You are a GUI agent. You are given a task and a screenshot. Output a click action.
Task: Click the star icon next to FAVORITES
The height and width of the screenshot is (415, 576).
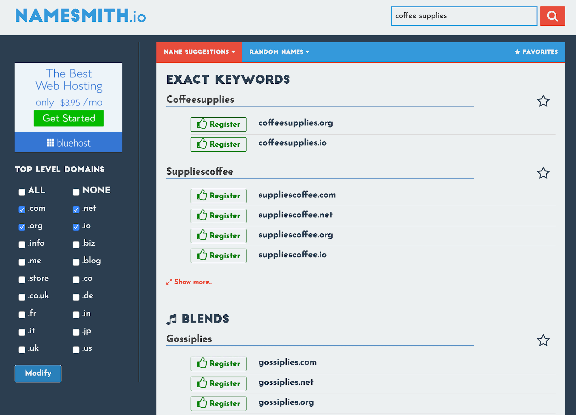click(517, 52)
